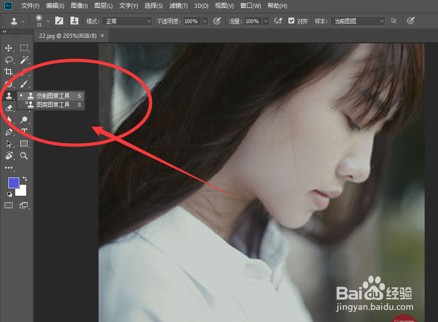Image resolution: width=438 pixels, height=322 pixels.
Task: Swap foreground and background colors
Action: click(x=25, y=178)
